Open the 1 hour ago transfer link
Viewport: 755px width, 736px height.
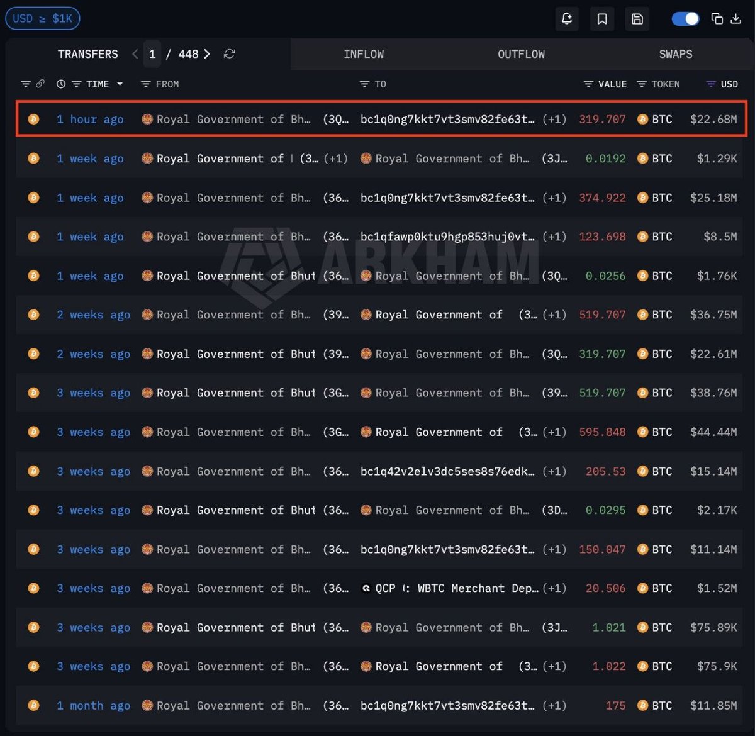pos(90,119)
